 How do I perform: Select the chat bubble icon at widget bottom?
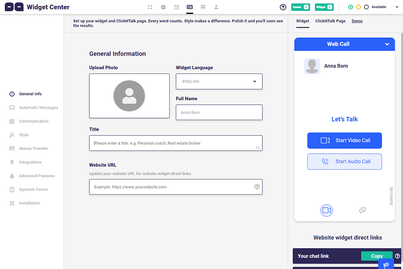[362, 210]
